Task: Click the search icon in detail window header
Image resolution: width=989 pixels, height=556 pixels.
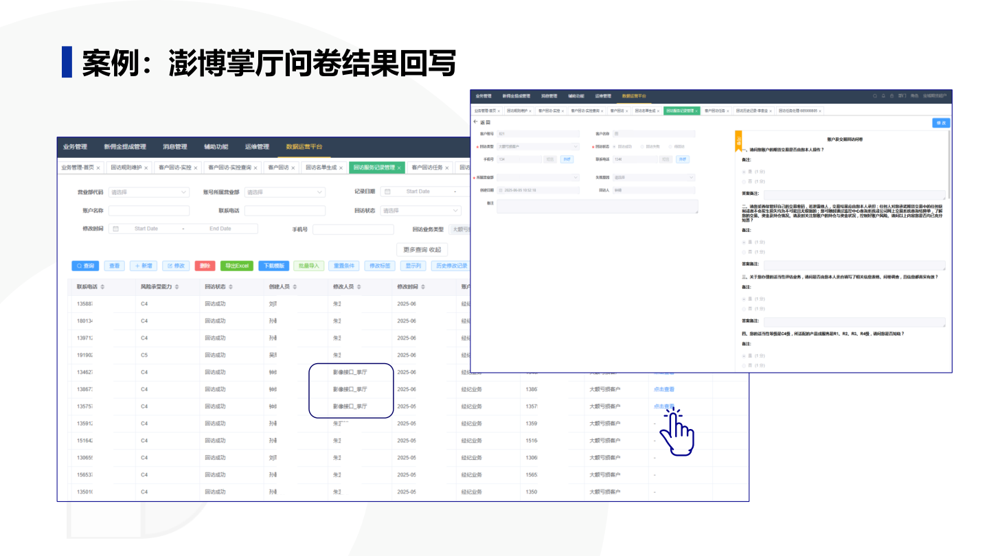Action: (875, 96)
